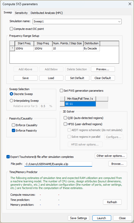
Task: Select the Interpolating Sweep option
Action: click(11, 101)
